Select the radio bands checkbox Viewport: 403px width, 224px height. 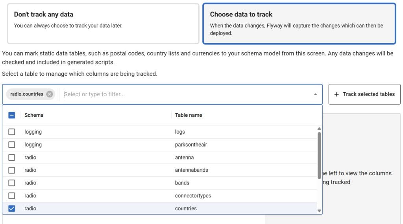pos(12,183)
